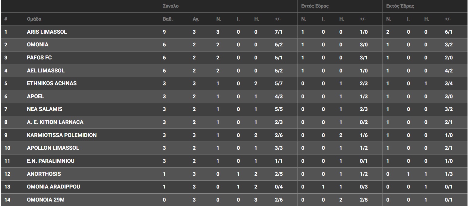Click the ETHNIKOS ACHNAS team name
The width and height of the screenshot is (469, 207).
pyautogui.click(x=52, y=83)
